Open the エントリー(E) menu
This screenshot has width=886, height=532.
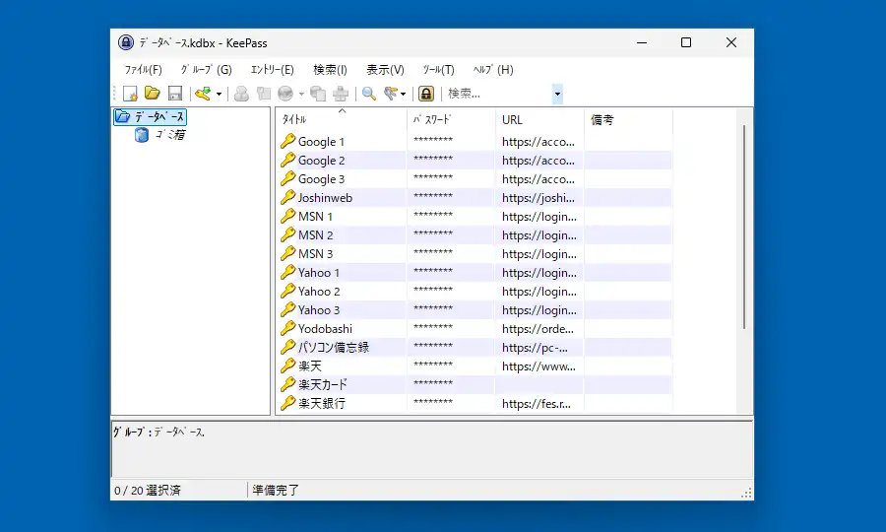(273, 70)
